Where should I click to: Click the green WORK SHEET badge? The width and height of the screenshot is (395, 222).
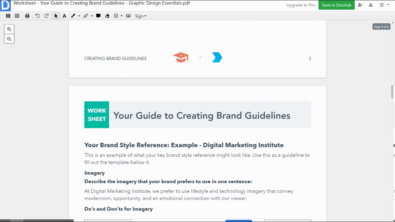coord(97,115)
